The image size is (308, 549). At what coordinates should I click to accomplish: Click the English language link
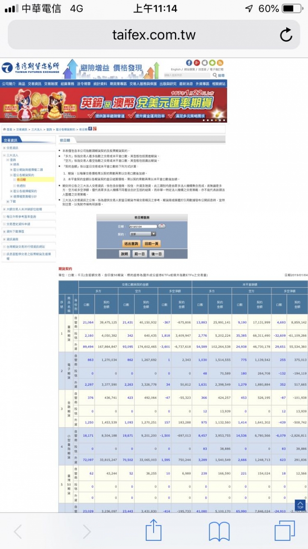[x=176, y=69]
